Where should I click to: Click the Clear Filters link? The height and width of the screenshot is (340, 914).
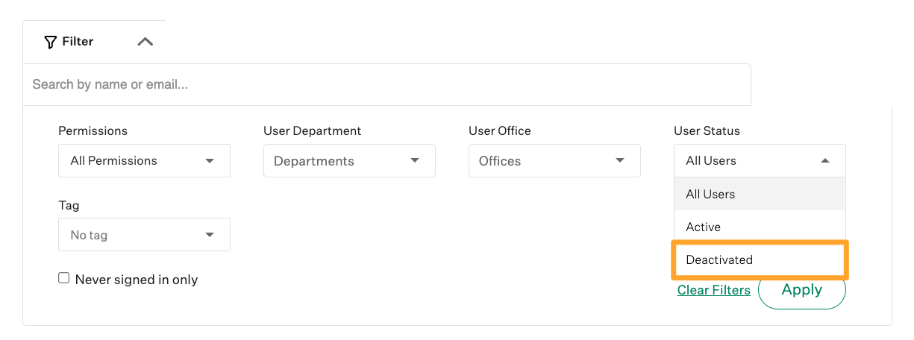coord(714,290)
